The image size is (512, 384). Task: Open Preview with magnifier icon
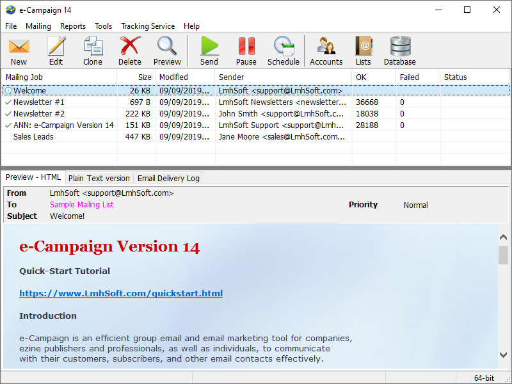[x=167, y=51]
